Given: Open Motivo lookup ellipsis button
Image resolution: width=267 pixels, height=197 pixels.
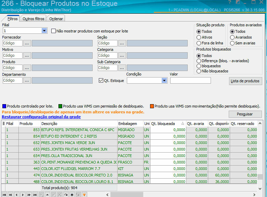Looking at the screenshot, I should (x=27, y=55).
